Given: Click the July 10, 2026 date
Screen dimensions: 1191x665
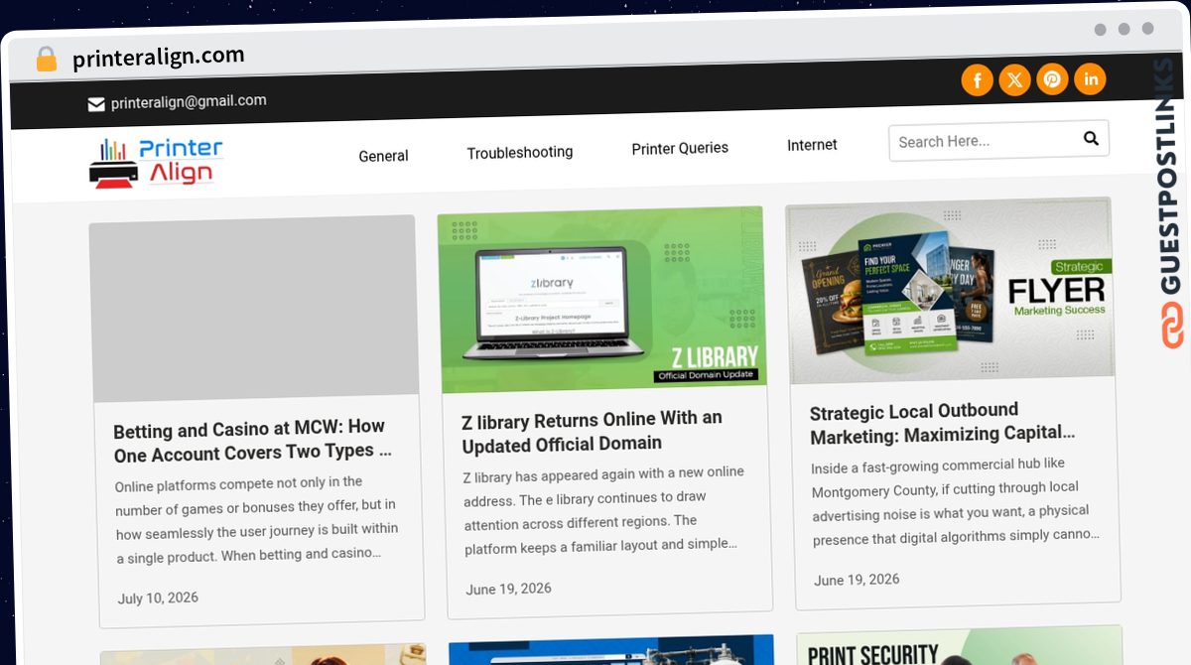Looking at the screenshot, I should click(x=158, y=598).
